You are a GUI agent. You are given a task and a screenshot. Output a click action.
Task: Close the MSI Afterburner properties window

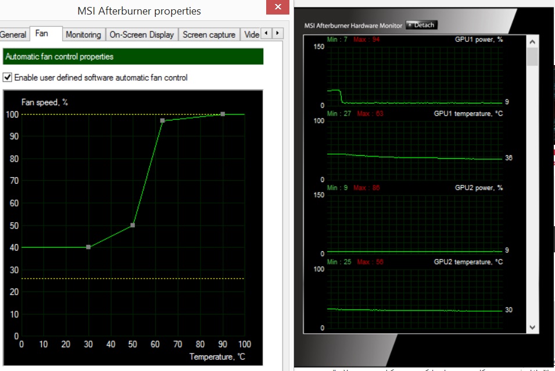point(278,7)
